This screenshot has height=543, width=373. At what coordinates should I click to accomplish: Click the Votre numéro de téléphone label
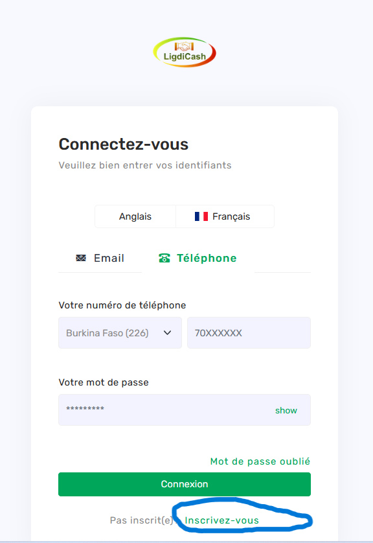(122, 305)
